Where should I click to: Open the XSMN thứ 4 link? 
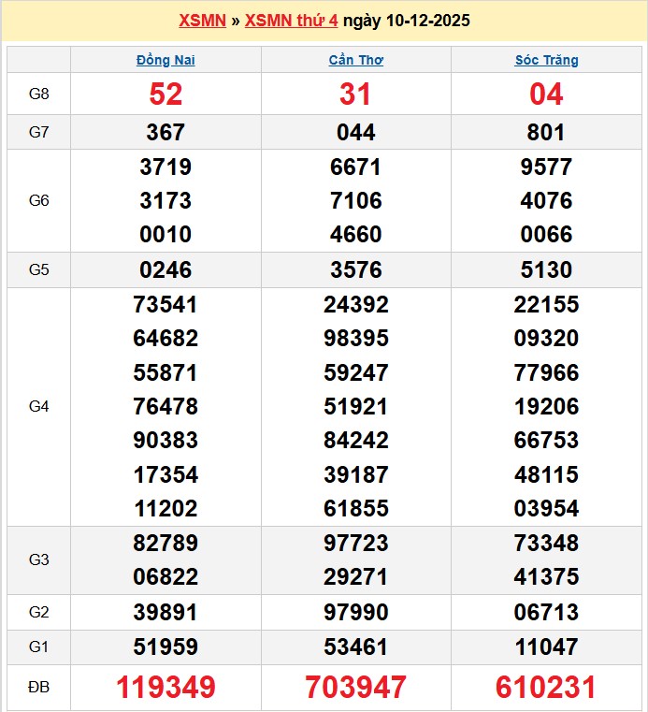(291, 21)
